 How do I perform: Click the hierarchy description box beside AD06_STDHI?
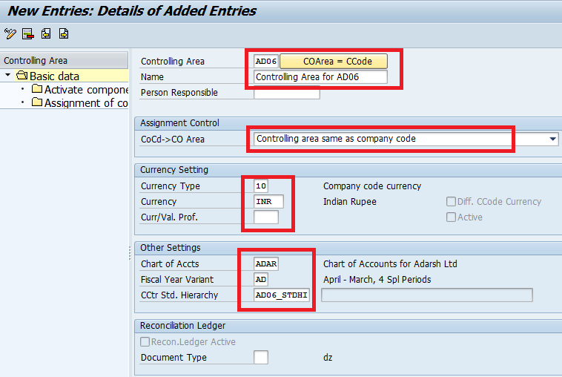[427, 295]
